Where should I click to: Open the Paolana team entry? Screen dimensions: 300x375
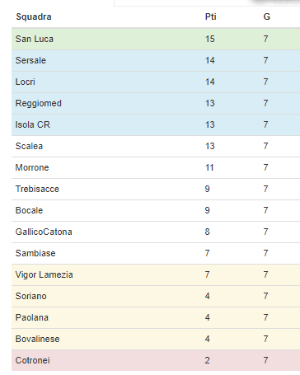[x=31, y=317]
